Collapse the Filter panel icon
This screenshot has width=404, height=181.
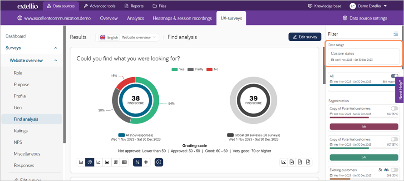point(396,34)
